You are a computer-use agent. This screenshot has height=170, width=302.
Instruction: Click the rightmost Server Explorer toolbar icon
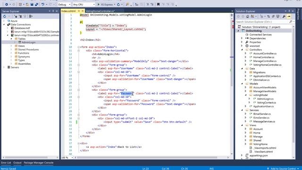tap(31, 17)
